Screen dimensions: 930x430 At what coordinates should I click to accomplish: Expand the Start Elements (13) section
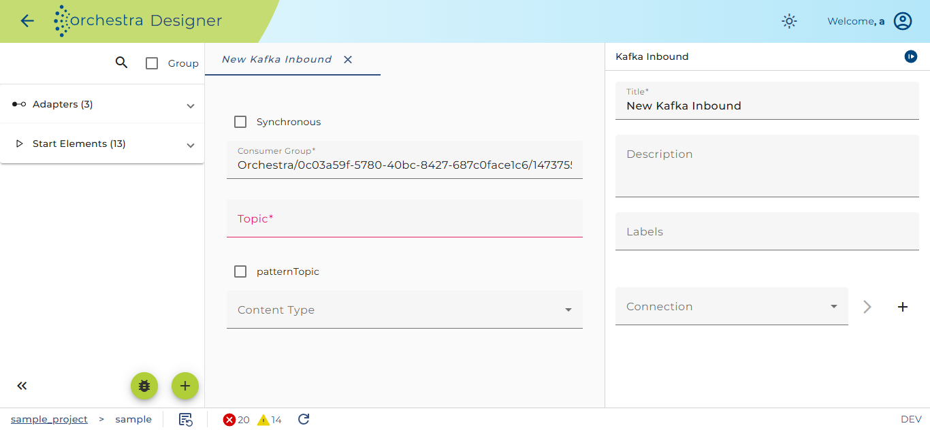click(102, 144)
